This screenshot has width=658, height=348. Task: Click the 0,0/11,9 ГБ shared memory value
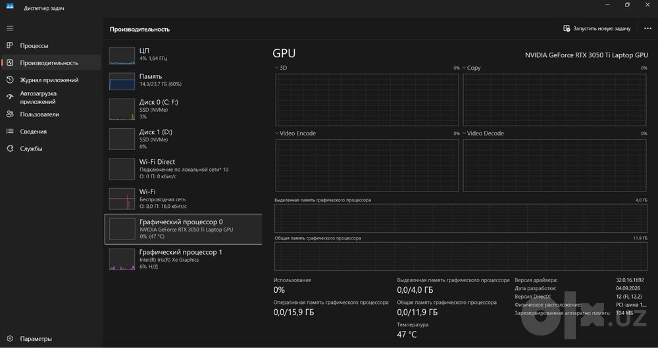[x=417, y=312]
